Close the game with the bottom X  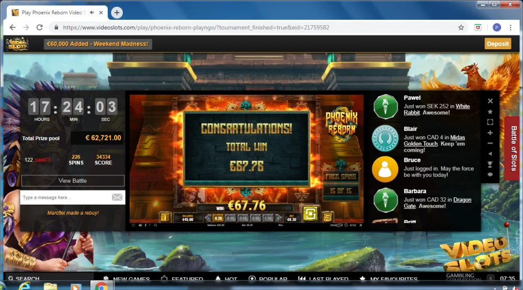tap(360, 225)
